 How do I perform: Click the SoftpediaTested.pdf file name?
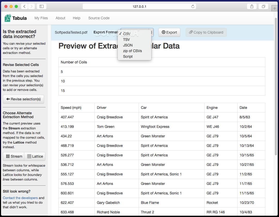71,32
